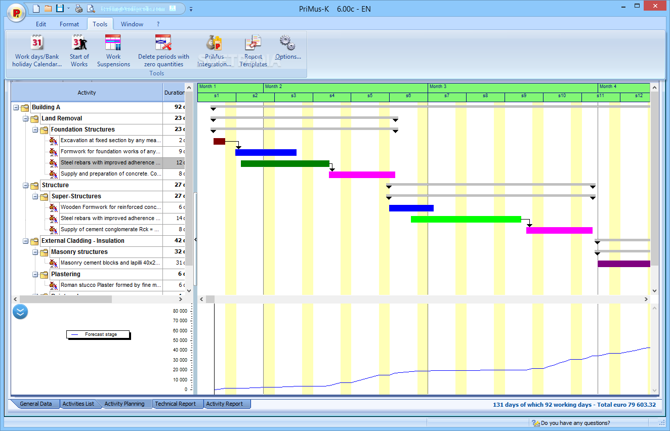Open the Activities List tab
This screenshot has width=670, height=431.
click(x=78, y=404)
